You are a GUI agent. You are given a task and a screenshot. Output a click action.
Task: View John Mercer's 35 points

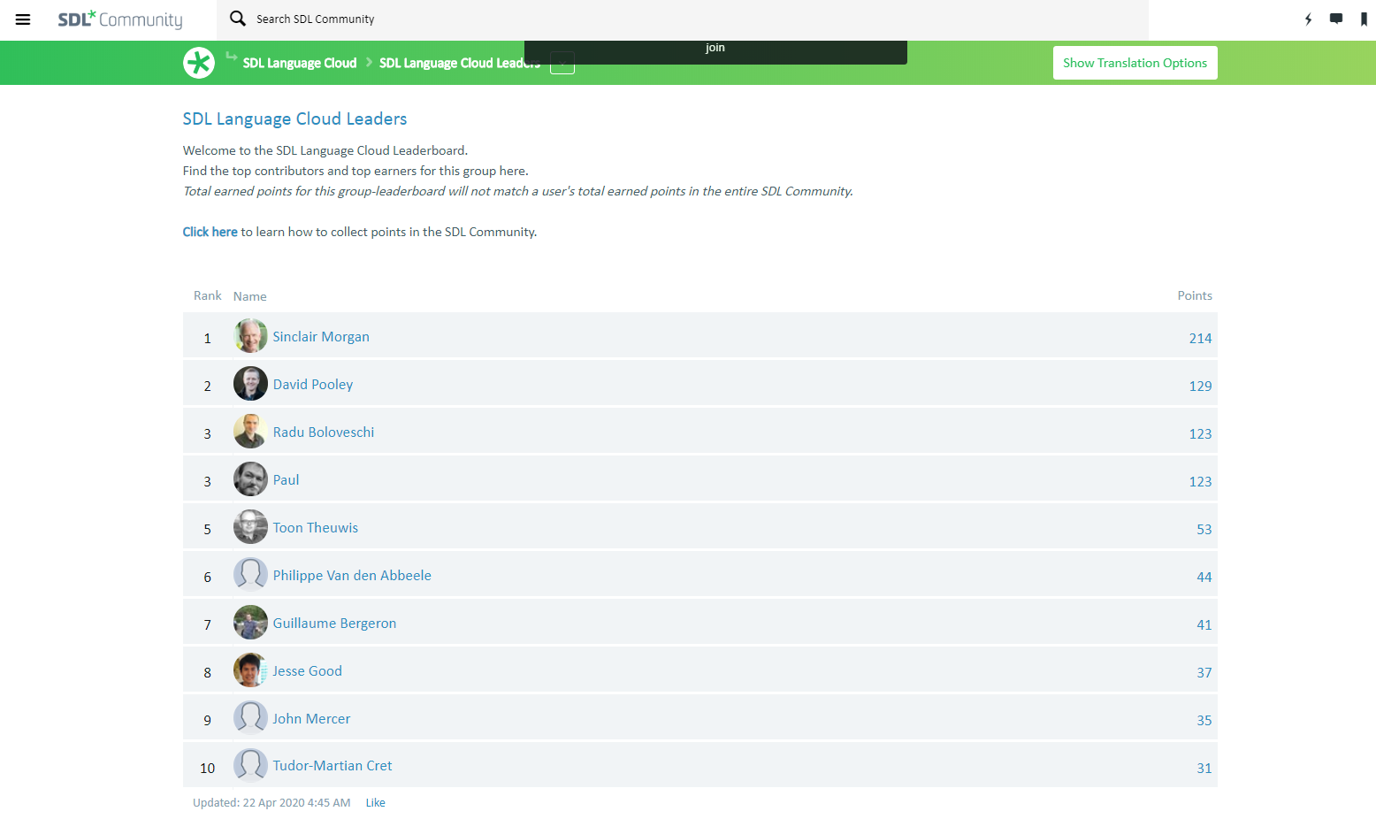point(1204,720)
